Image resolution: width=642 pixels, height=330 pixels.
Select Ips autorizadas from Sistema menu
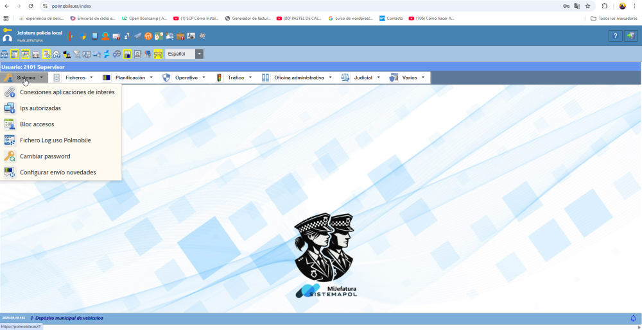[40, 108]
